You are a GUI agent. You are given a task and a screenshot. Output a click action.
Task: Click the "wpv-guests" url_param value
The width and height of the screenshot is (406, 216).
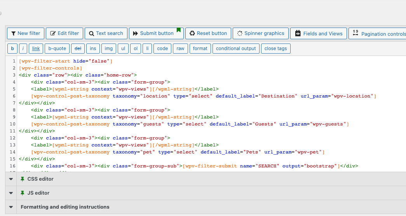click(328, 124)
